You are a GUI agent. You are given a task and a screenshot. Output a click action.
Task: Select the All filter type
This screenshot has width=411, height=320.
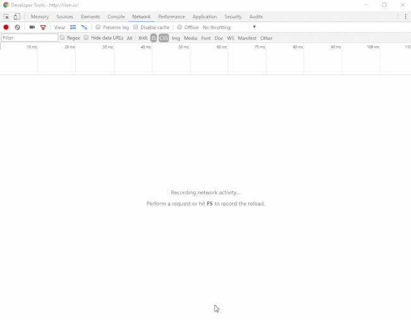pos(130,38)
